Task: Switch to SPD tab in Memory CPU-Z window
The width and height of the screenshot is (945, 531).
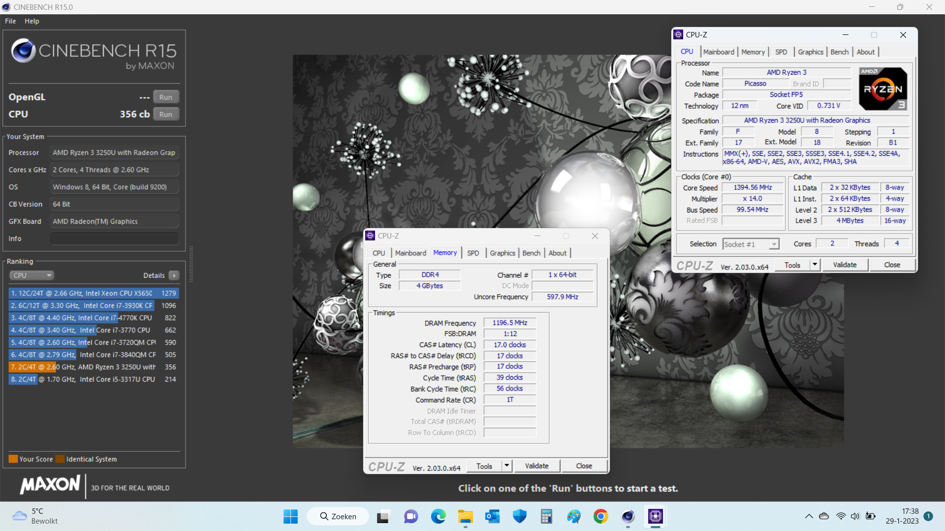Action: pos(473,253)
